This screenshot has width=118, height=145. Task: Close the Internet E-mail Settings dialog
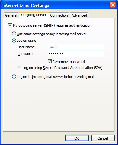pos(113,5)
